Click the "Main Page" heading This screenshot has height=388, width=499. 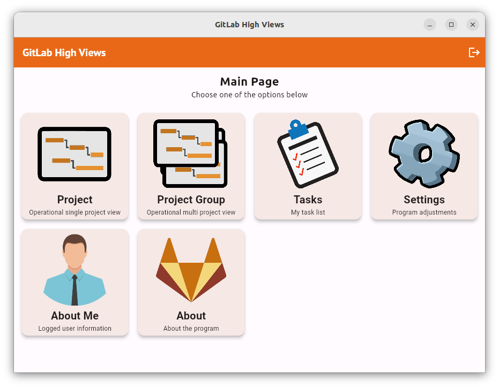coord(249,81)
